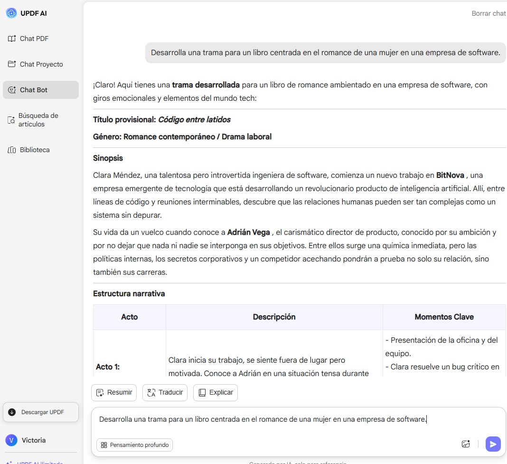This screenshot has width=507, height=464.
Task: Click the image upload icon
Action: [x=466, y=444]
